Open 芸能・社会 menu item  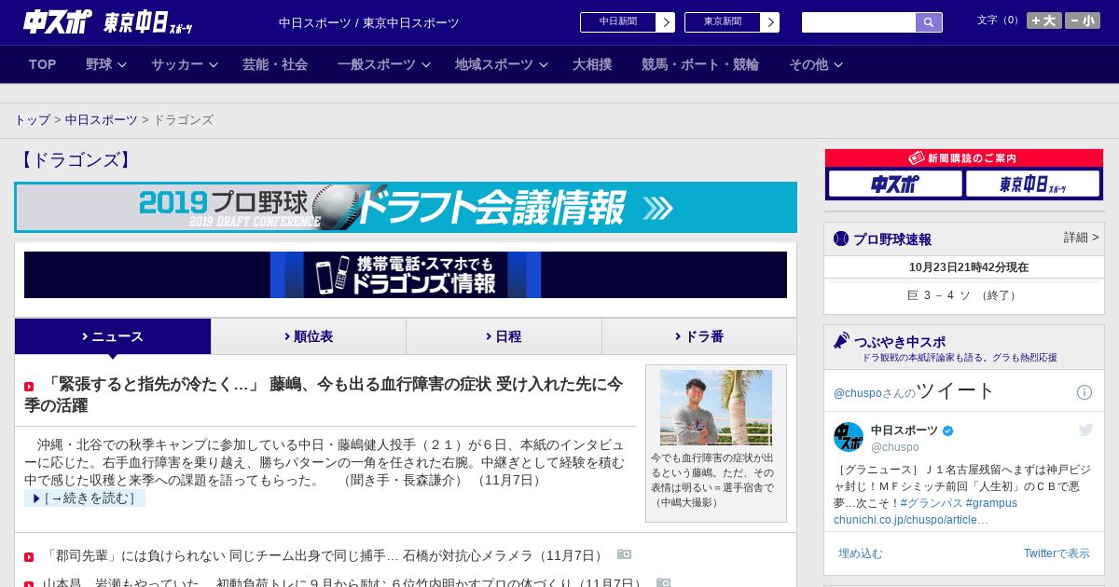click(275, 64)
